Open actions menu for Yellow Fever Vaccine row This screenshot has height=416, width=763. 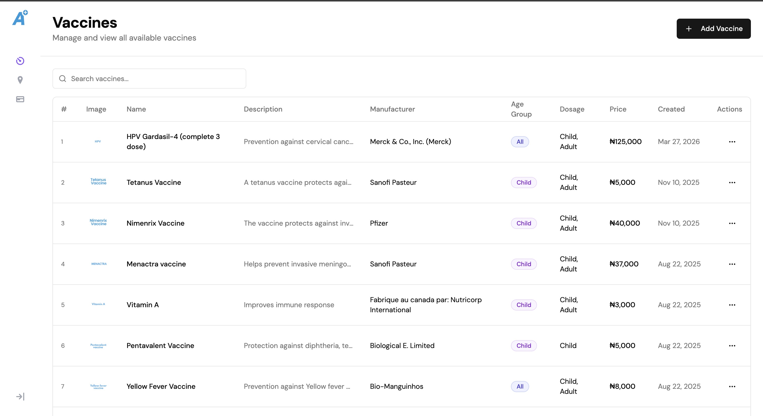[732, 387]
